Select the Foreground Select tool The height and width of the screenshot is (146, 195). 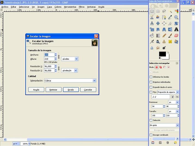[x=158, y=17]
